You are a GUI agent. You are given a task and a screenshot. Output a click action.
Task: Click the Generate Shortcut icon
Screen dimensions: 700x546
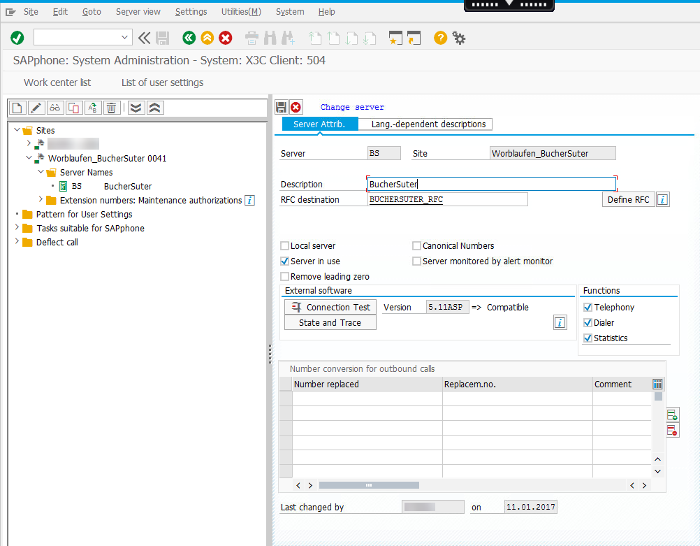click(414, 38)
